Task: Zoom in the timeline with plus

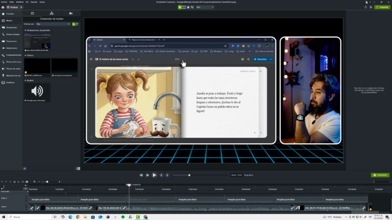Action: 59,182
